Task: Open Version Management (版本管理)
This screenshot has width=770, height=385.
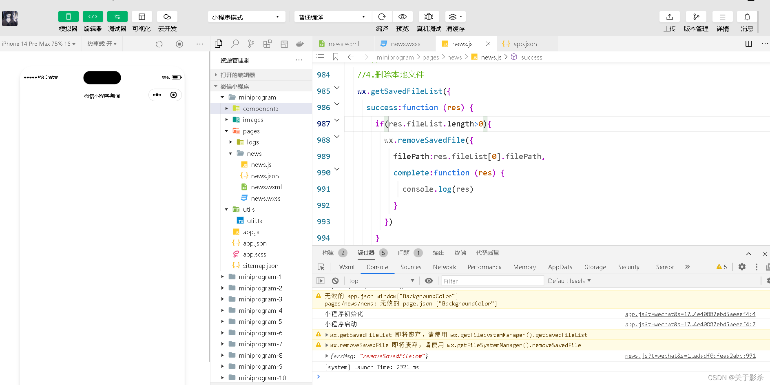Action: (x=696, y=17)
